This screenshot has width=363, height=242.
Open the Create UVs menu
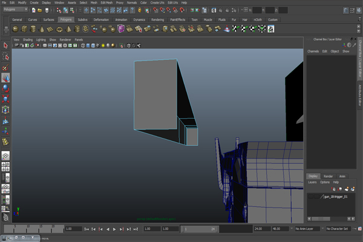click(x=157, y=3)
